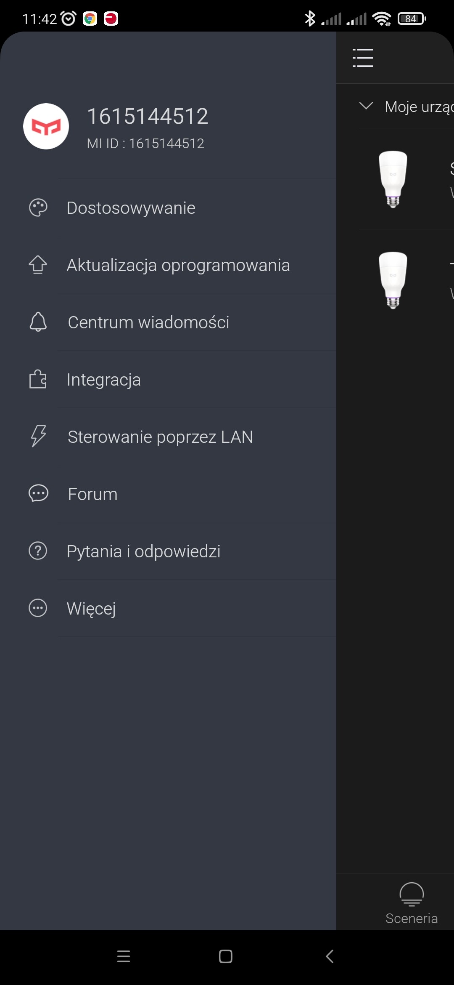Tap the first bulb device thumbnail
This screenshot has width=454, height=985.
393,179
